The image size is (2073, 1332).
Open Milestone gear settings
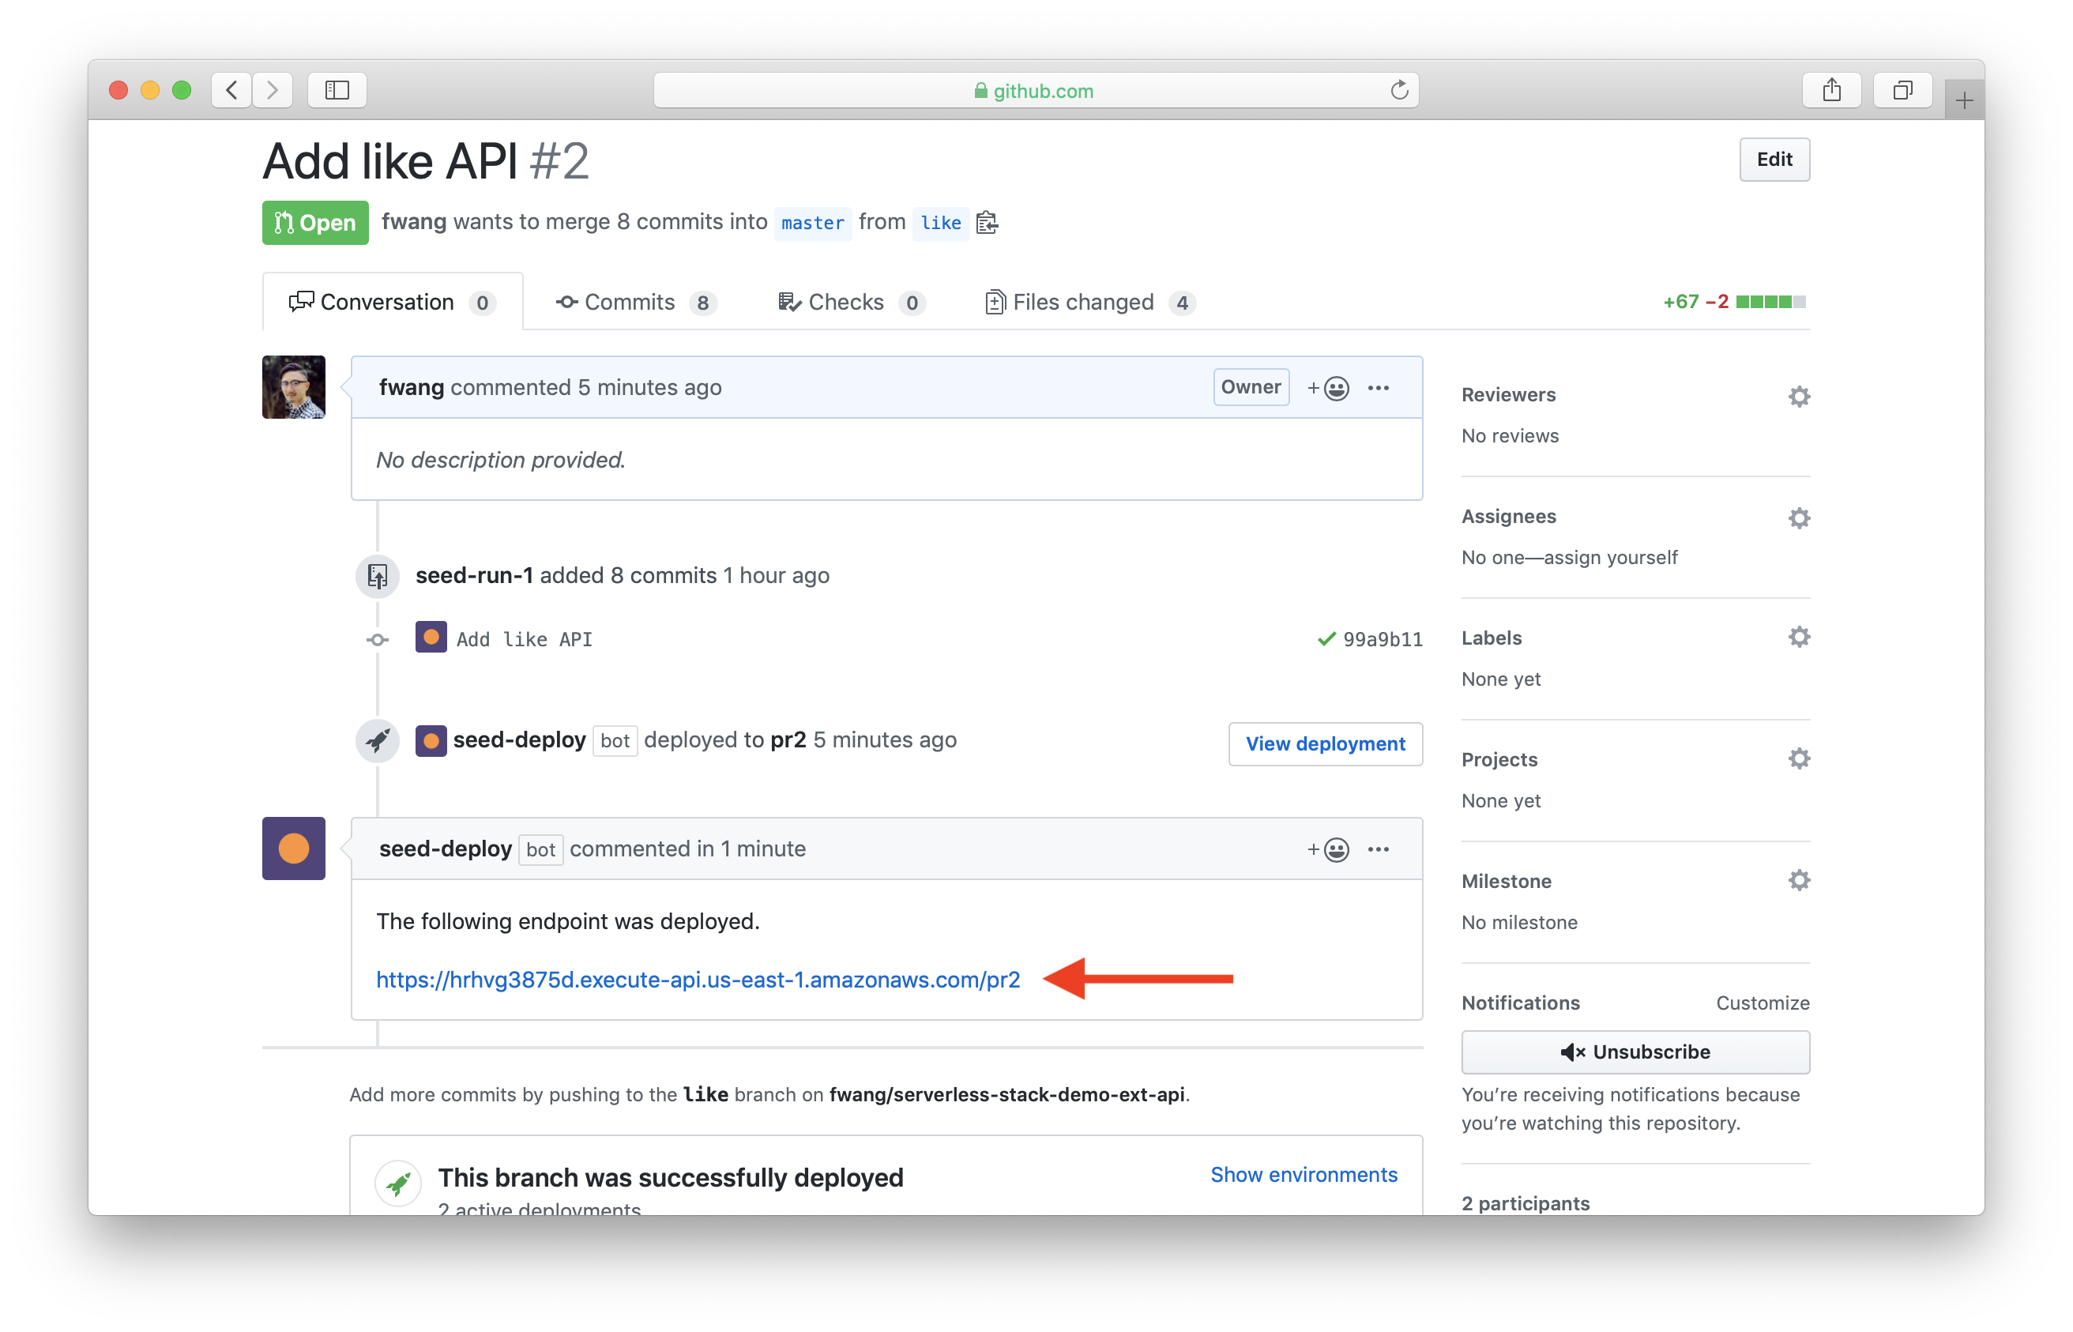(1798, 881)
